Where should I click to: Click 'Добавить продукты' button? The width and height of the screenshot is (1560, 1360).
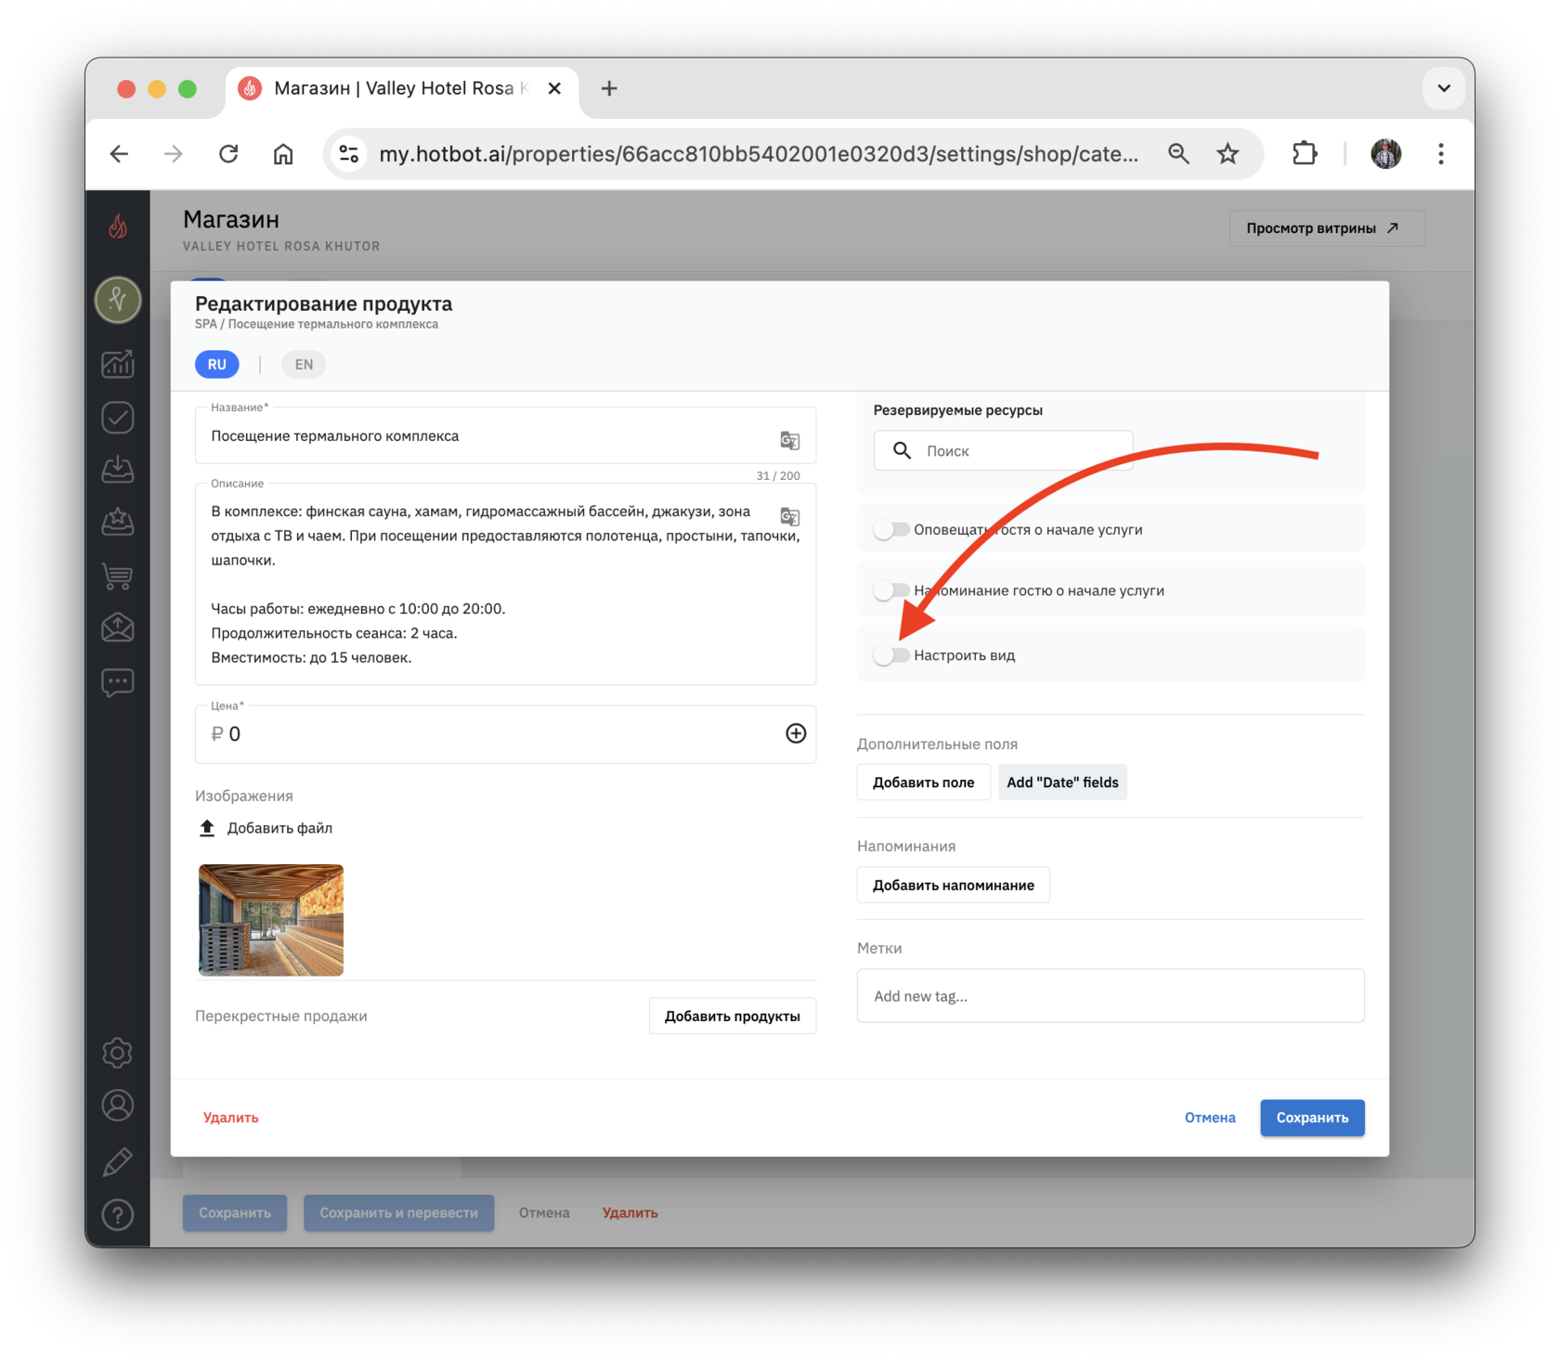[732, 1017]
